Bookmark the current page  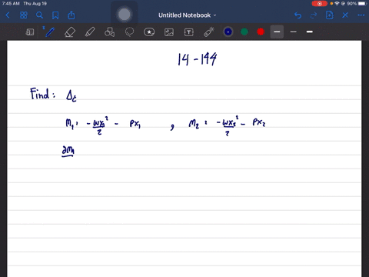tap(55, 15)
